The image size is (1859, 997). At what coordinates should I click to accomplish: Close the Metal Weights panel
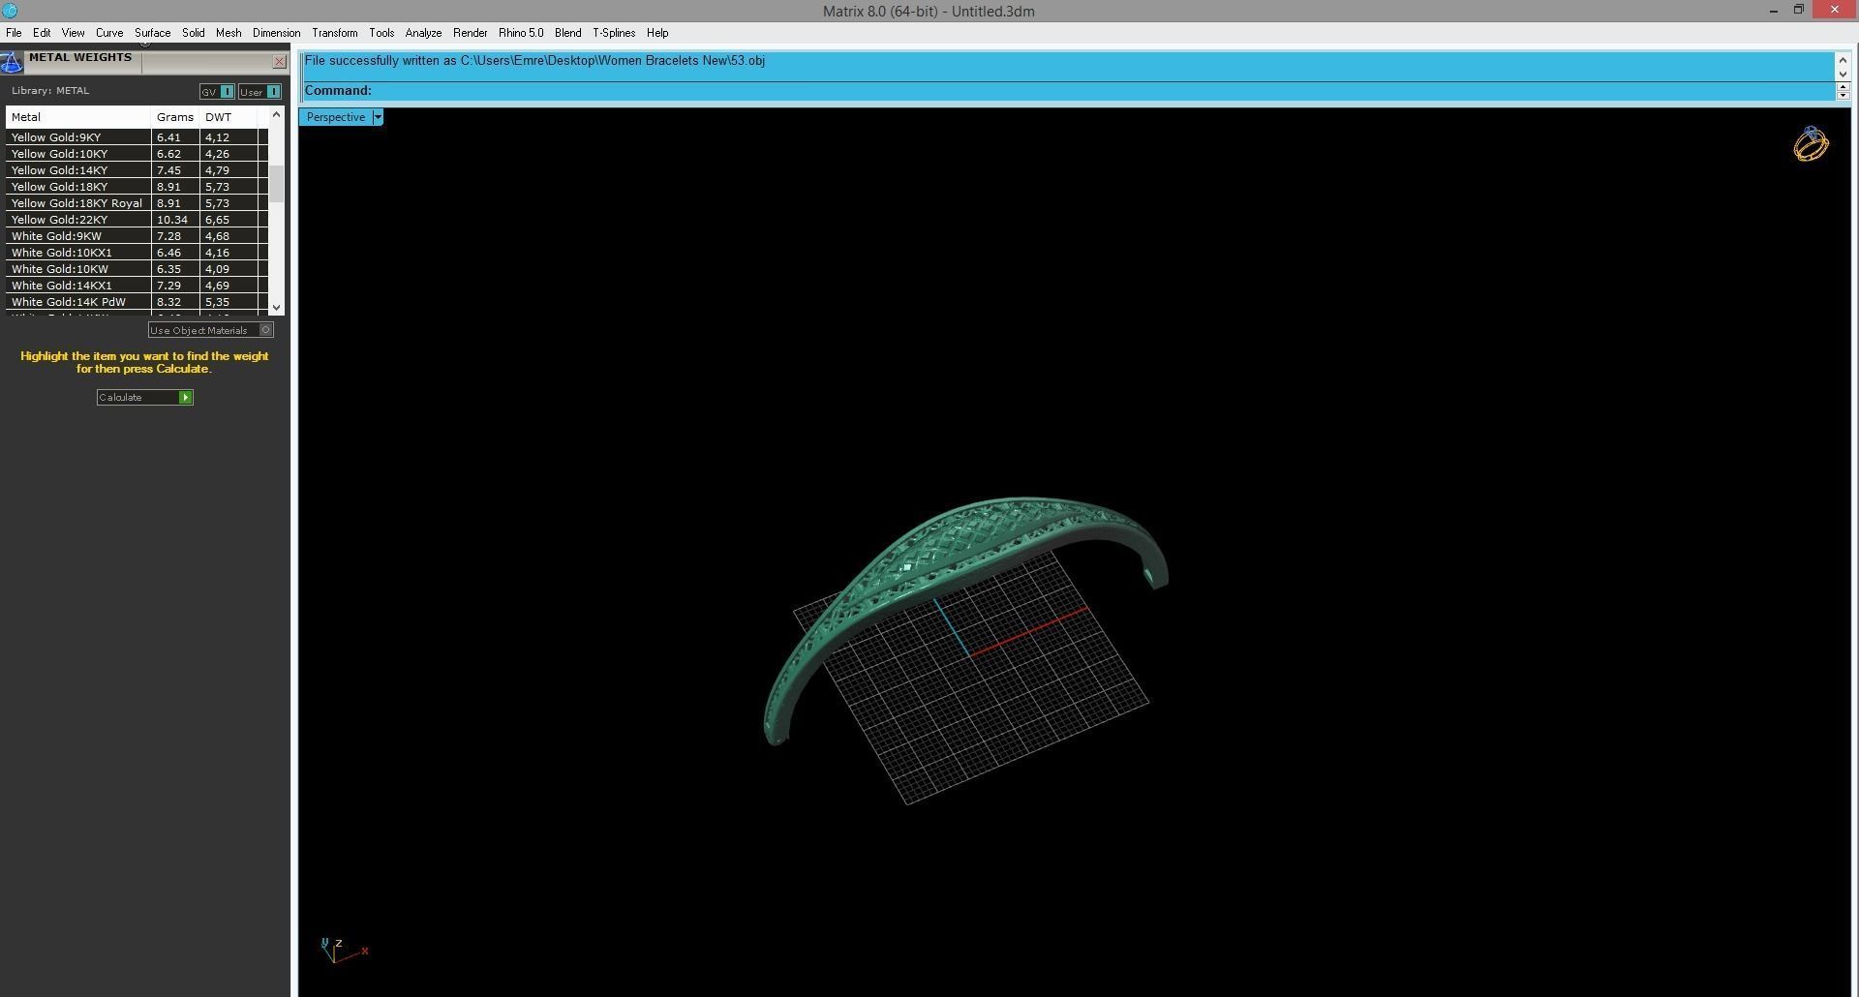(280, 62)
